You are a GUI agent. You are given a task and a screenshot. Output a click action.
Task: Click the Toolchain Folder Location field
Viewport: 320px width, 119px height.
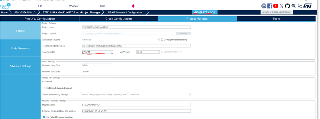pyautogui.click(x=136, y=46)
